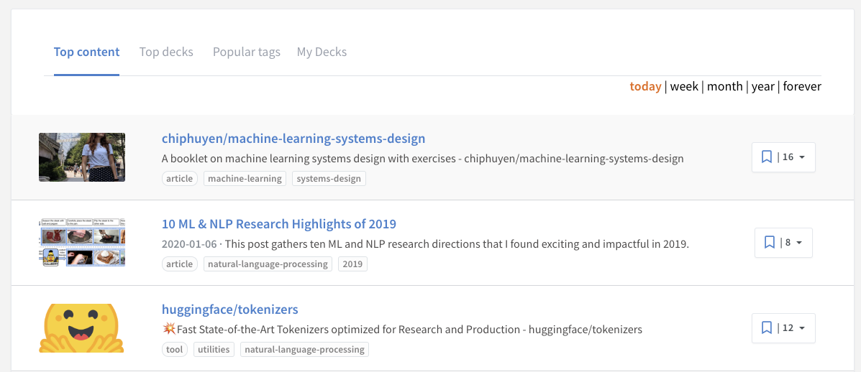
Task: Open the Popular tags tab
Action: pyautogui.click(x=247, y=52)
